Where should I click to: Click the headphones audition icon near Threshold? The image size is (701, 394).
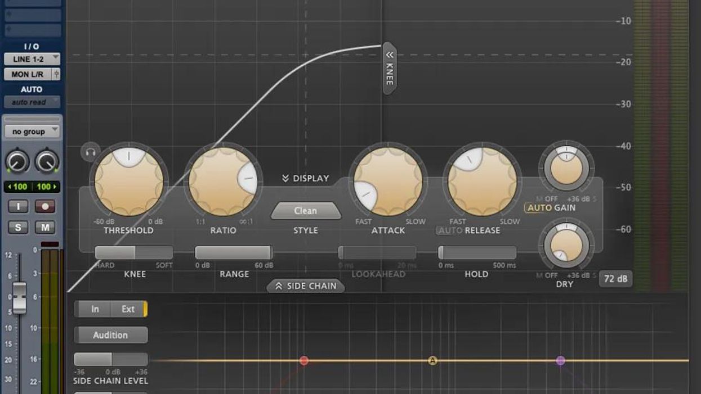[x=90, y=152]
